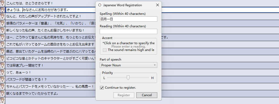The width and height of the screenshot is (279, 104).
Task: Select the 感情のパラメーターは text row
Action: (x=50, y=24)
